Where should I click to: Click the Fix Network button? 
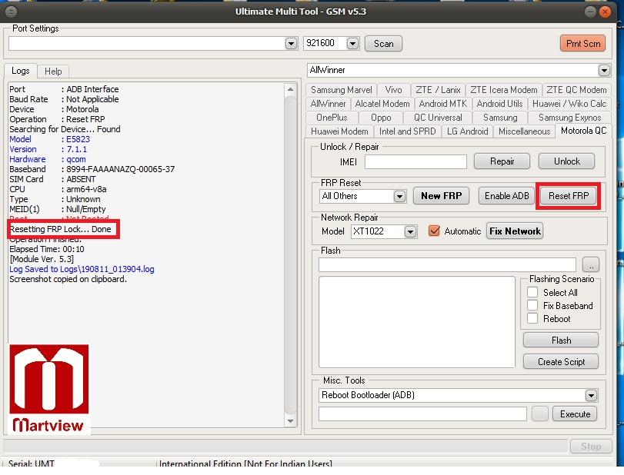pos(515,231)
